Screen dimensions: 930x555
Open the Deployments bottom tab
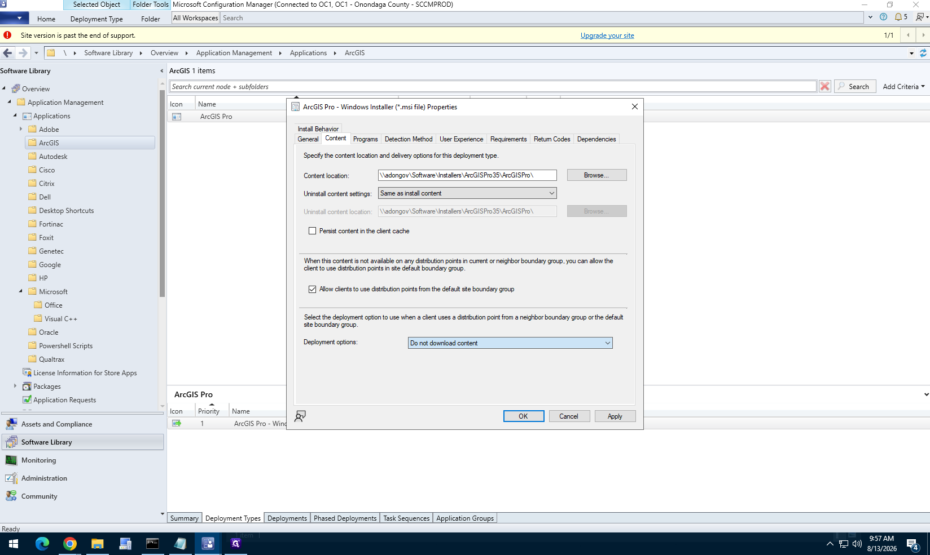(287, 518)
